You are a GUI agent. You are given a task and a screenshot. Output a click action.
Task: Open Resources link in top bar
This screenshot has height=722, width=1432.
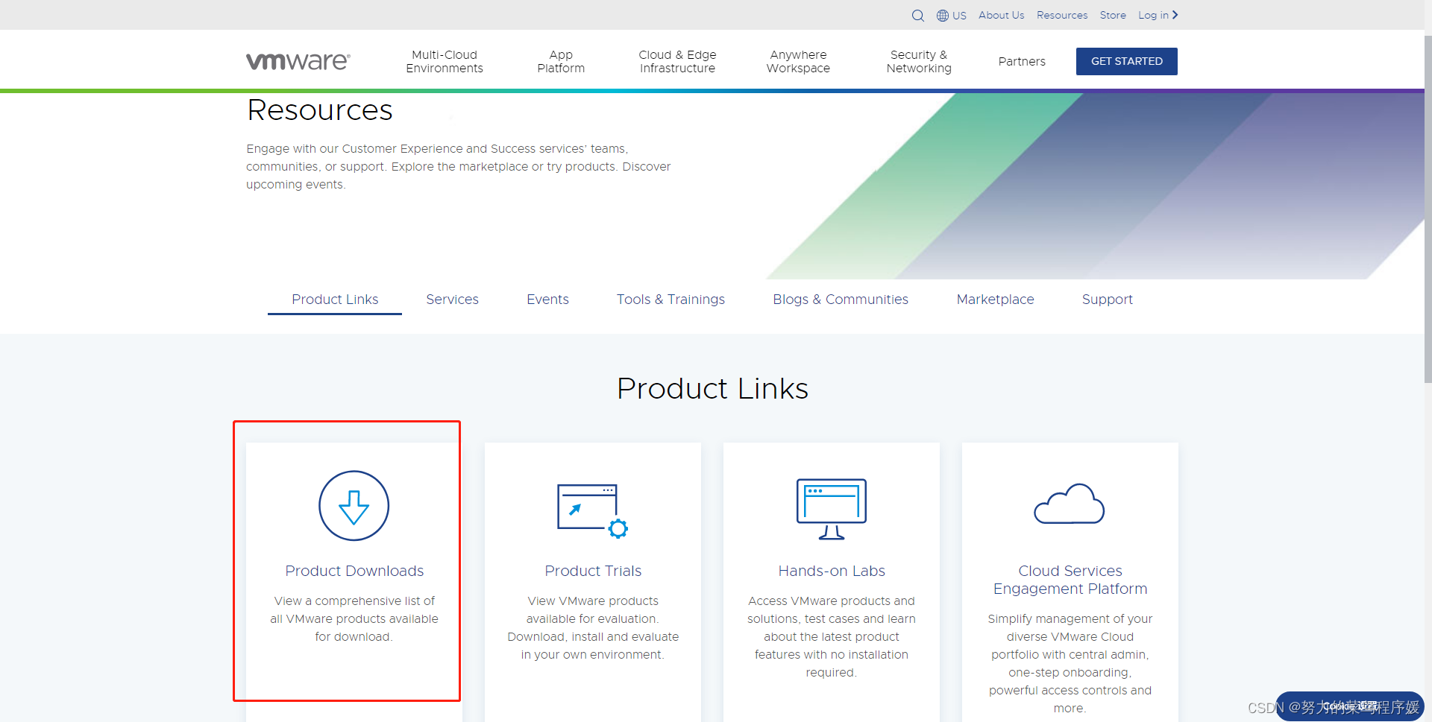[x=1062, y=16]
